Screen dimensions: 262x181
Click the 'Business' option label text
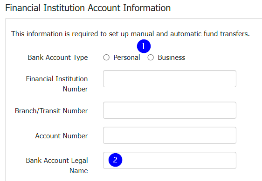[x=172, y=58]
